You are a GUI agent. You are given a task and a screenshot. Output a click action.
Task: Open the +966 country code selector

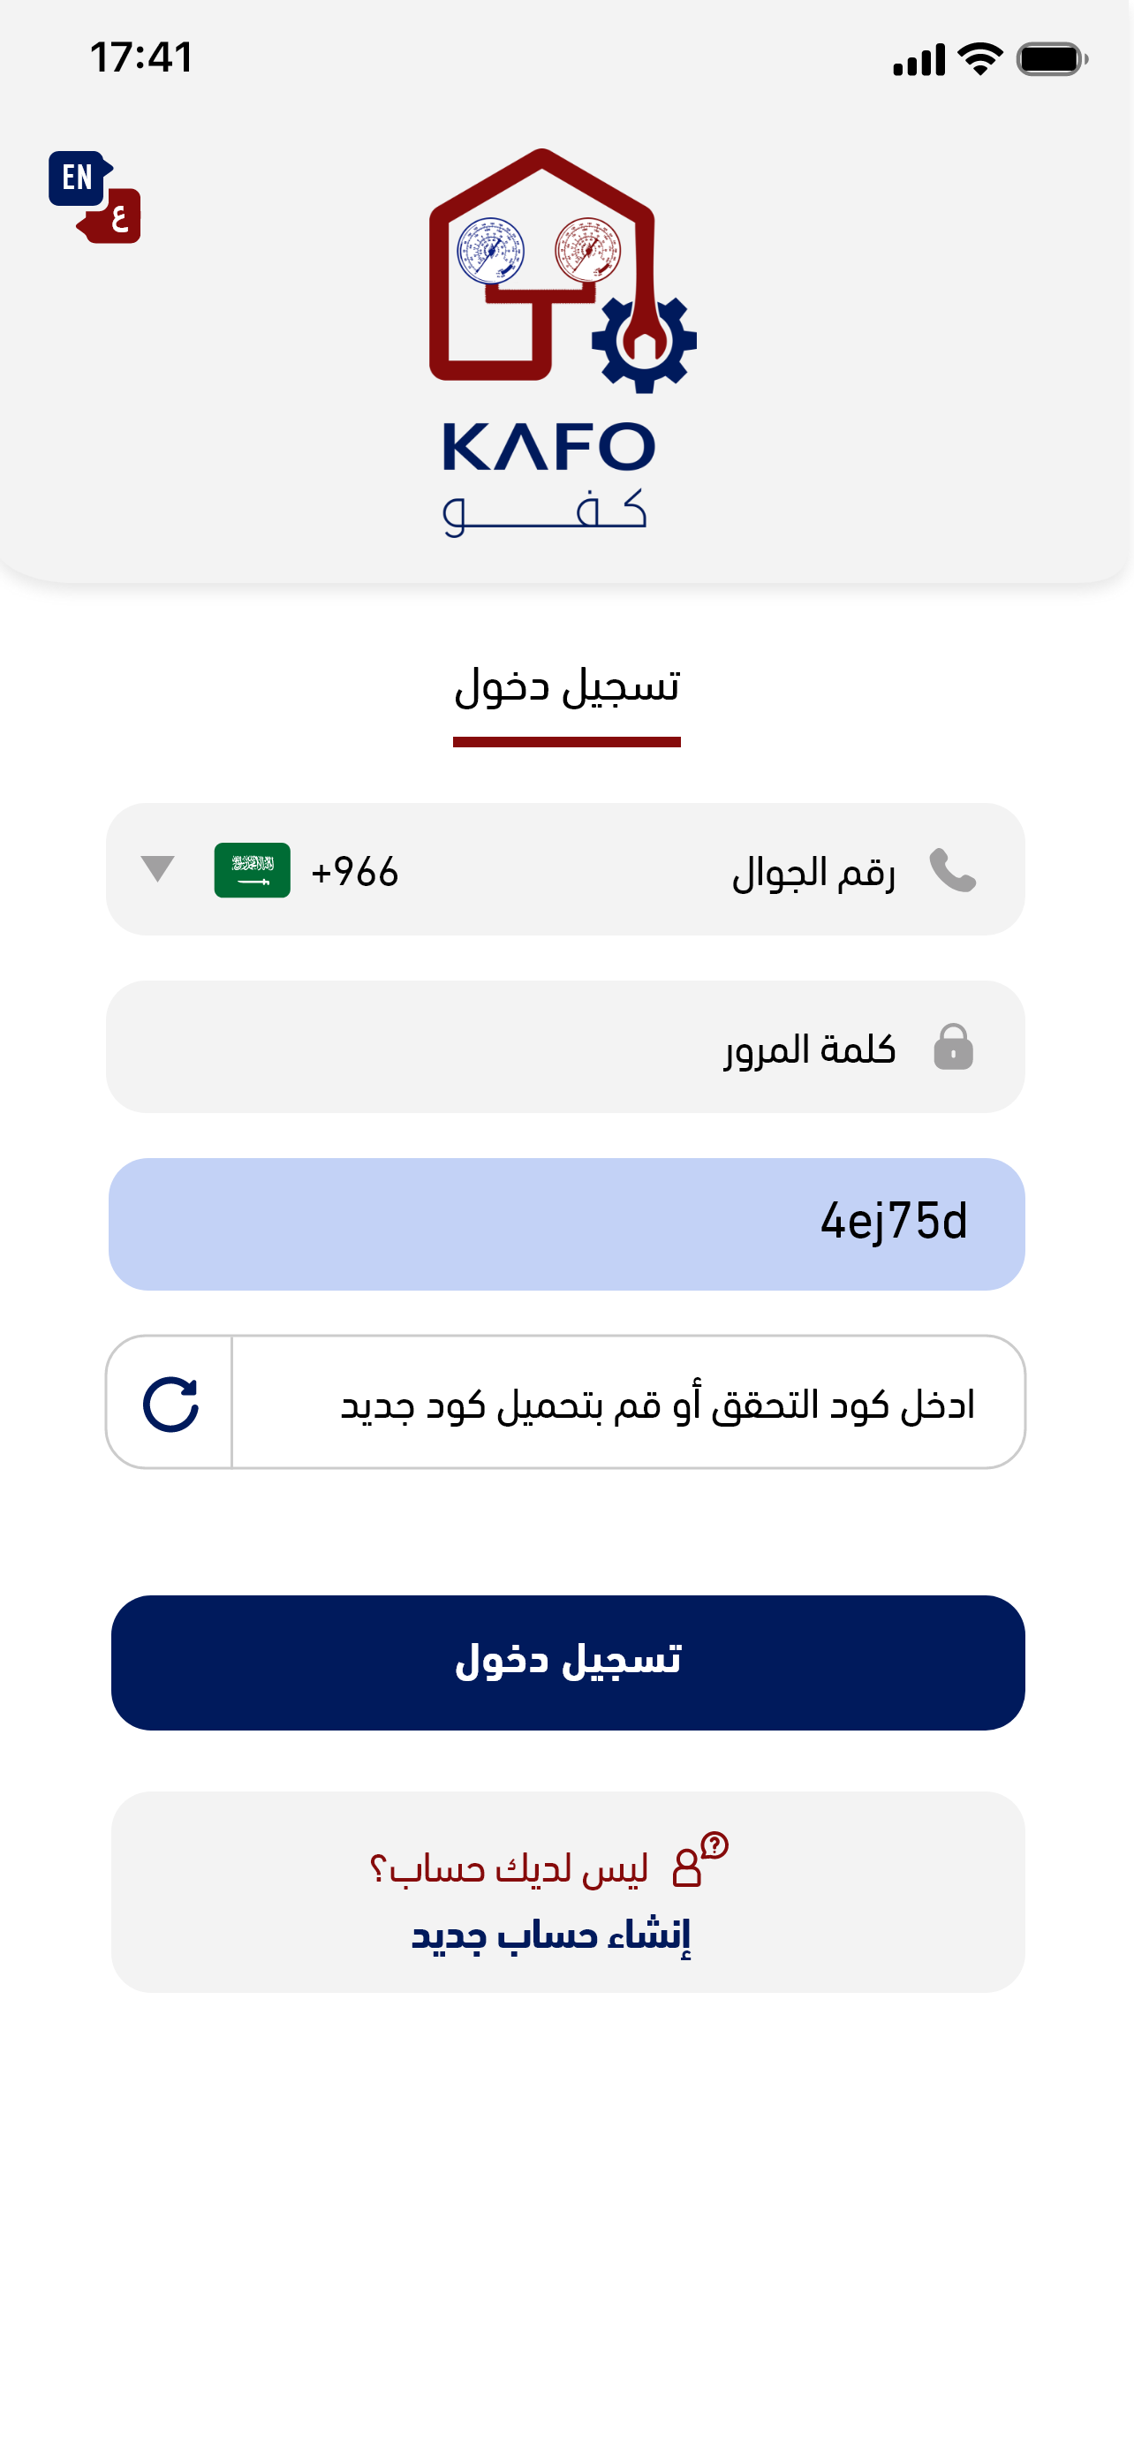pyautogui.click(x=354, y=872)
